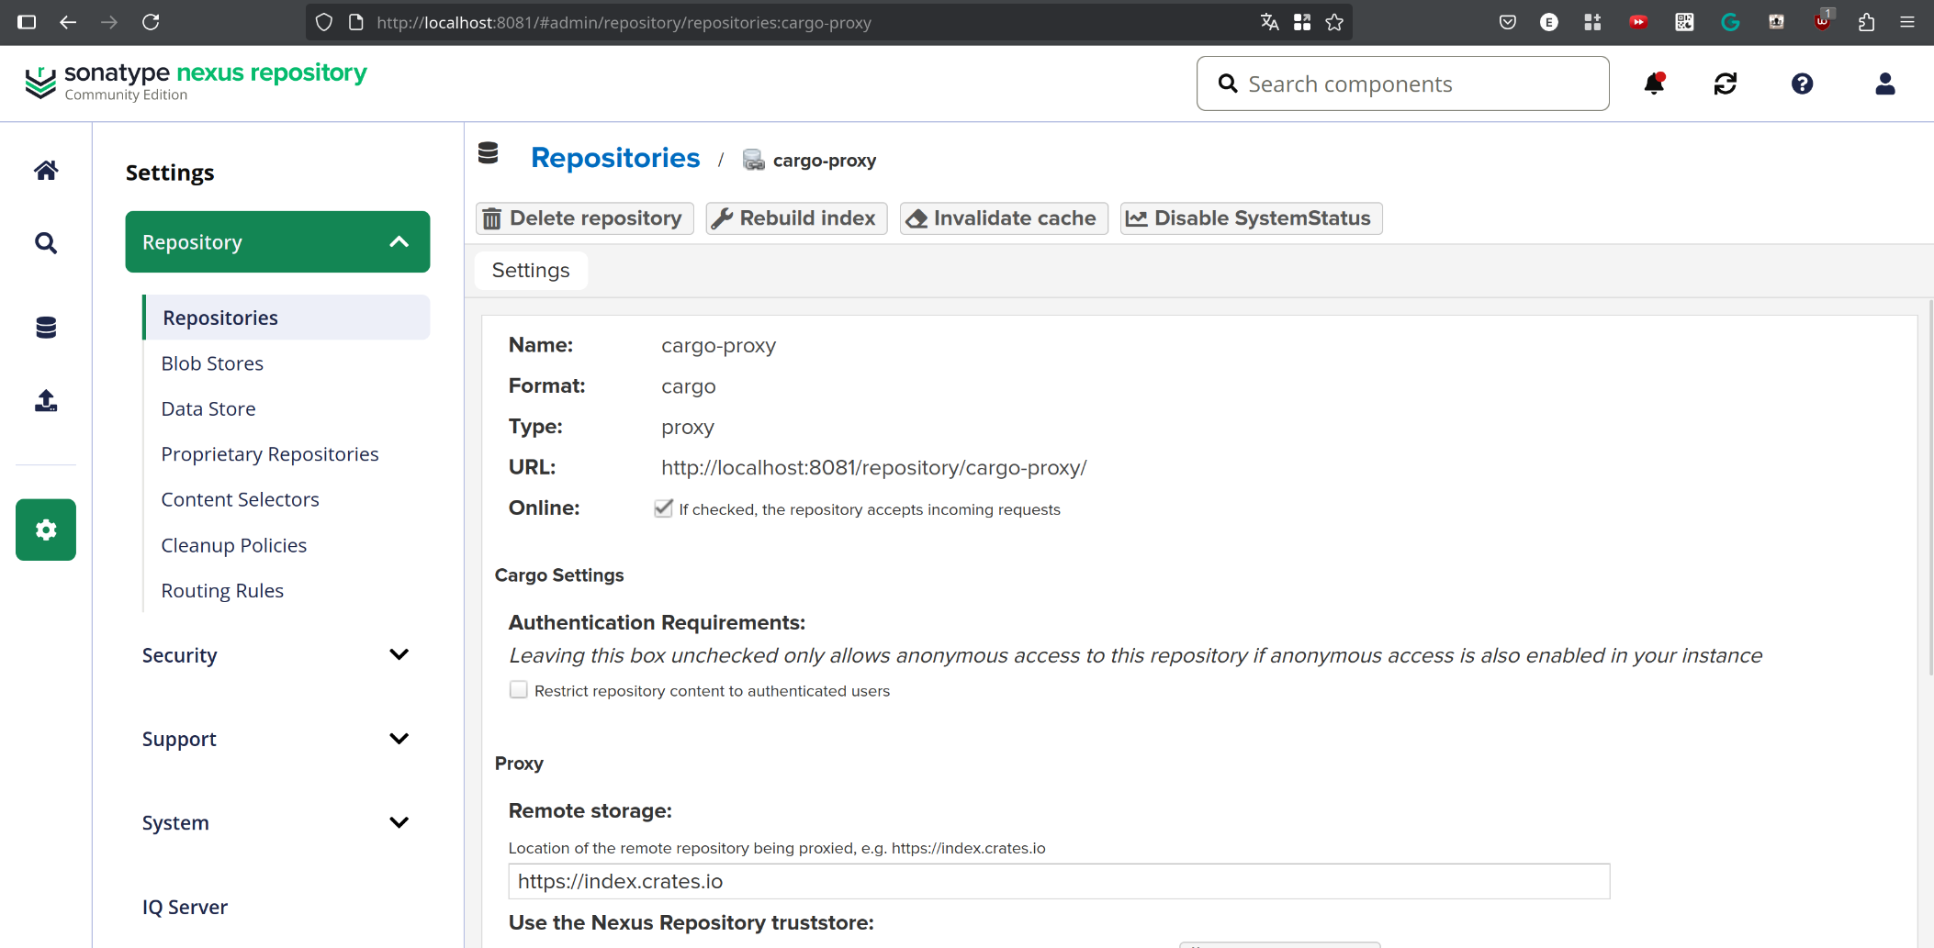
Task: Click the refresh icon in Nexus header
Action: 1726,84
